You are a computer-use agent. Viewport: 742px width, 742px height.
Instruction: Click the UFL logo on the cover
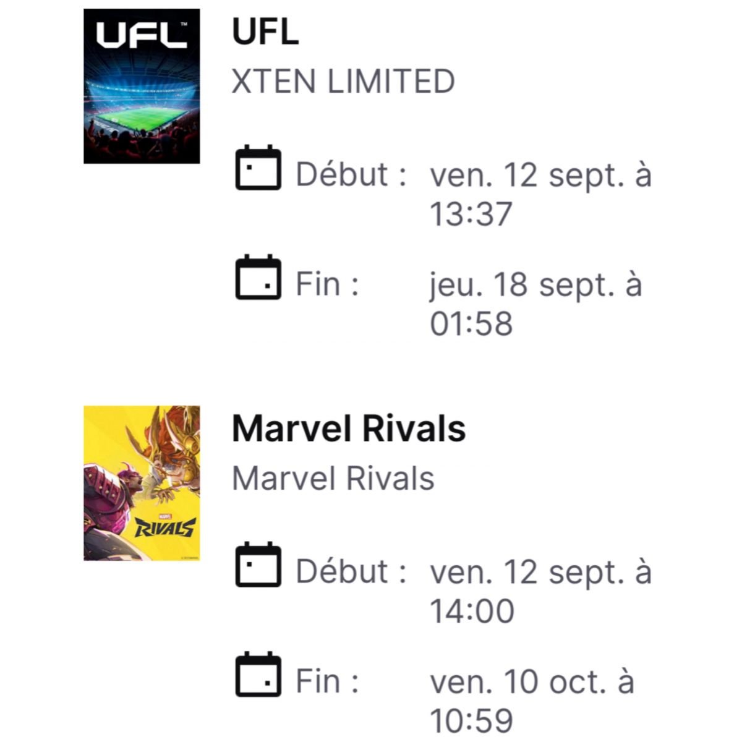pyautogui.click(x=142, y=36)
